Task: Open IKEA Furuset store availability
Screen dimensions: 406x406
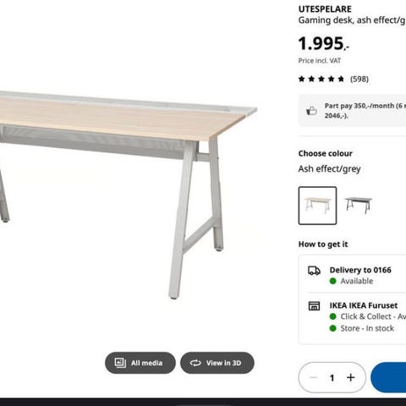Action: click(356, 316)
